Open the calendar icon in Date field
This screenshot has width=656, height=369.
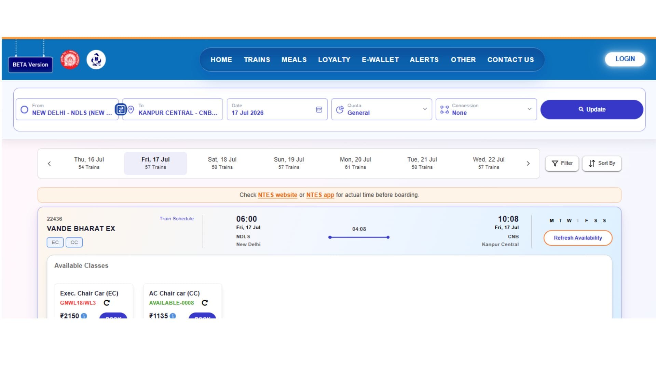pyautogui.click(x=319, y=109)
